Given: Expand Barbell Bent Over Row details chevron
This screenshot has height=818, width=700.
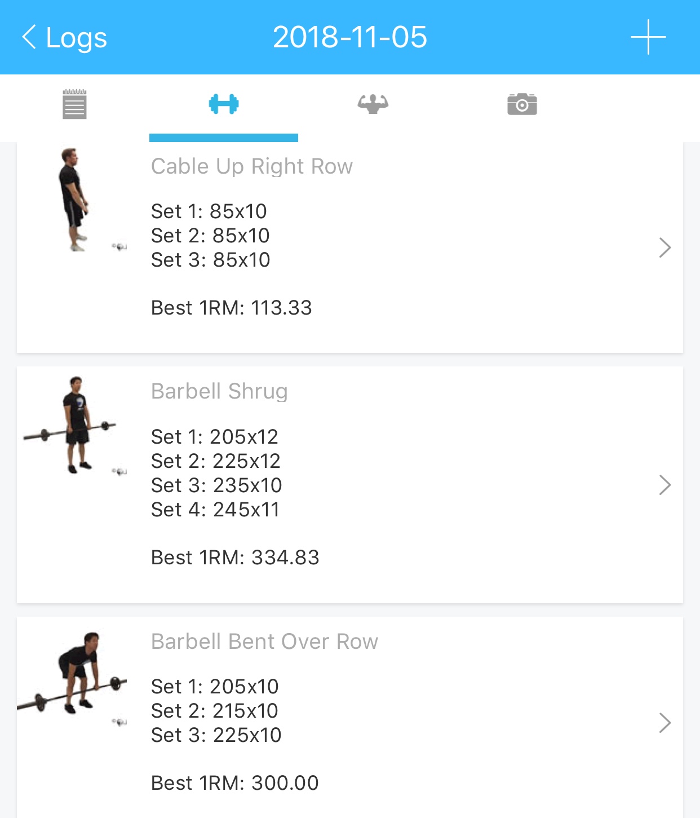Looking at the screenshot, I should click(665, 723).
